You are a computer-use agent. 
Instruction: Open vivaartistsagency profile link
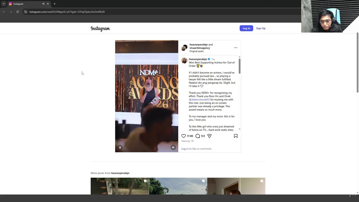pos(200,48)
